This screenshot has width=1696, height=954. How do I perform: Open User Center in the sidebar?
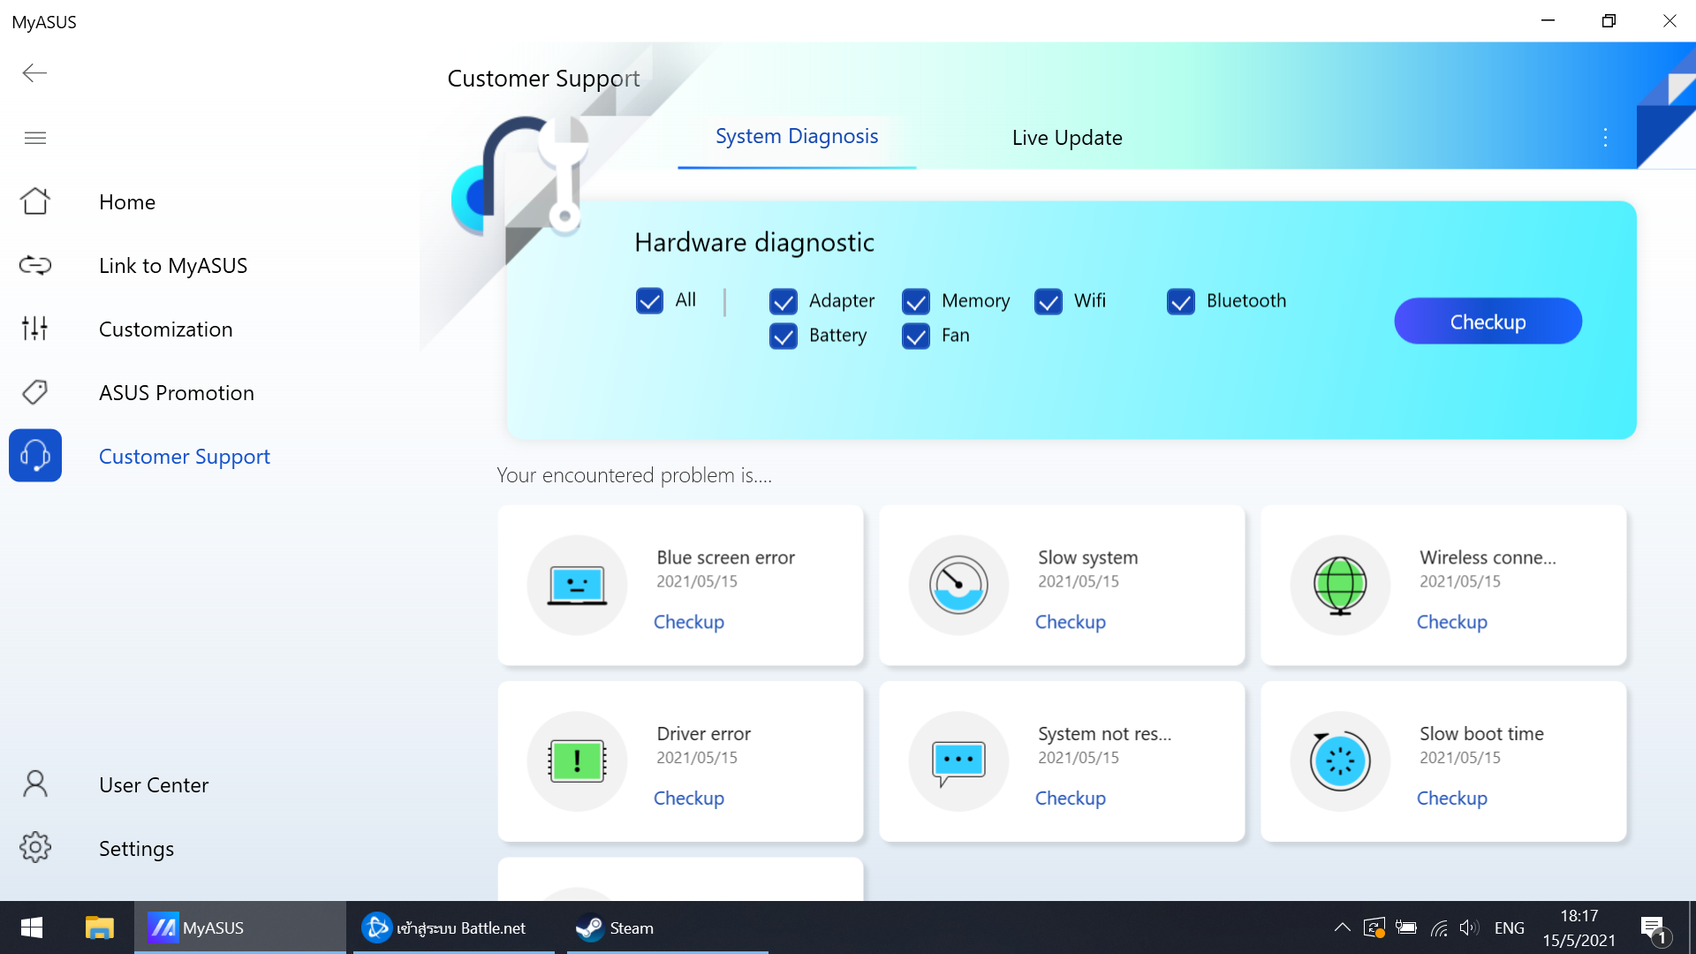pos(154,785)
